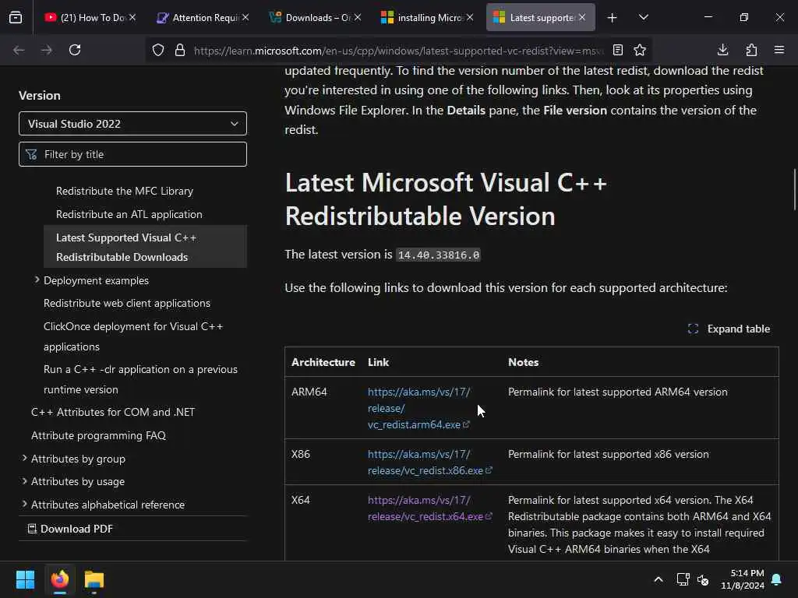Open the extensions puzzle icon
Screen dimensions: 798x598
coord(751,50)
